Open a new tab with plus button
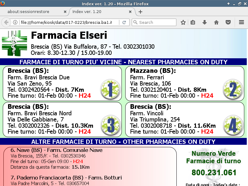The height and width of the screenshot is (186, 248). tap(140, 12)
